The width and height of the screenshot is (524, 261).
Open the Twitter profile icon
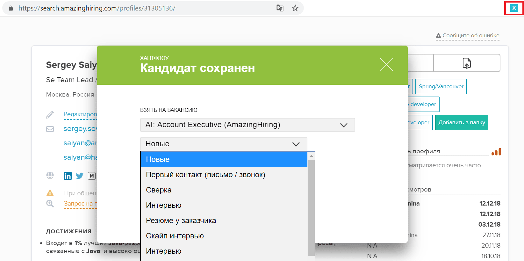(80, 176)
